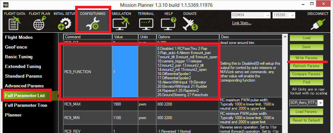Click the RC9_MAX value 1900 cell

point(125,104)
